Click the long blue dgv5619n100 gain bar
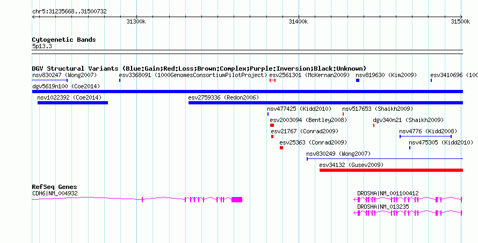 248,92
